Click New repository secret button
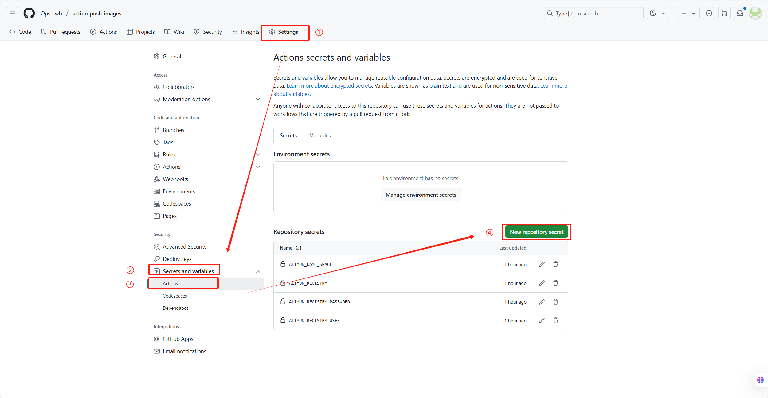The width and height of the screenshot is (768, 398). pos(536,232)
